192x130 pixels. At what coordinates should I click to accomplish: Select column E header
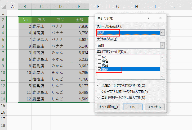point(79,7)
